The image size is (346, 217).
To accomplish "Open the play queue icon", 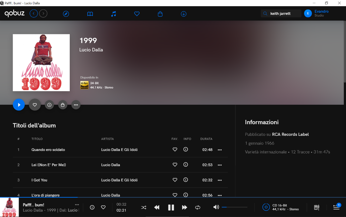I will (x=336, y=207).
